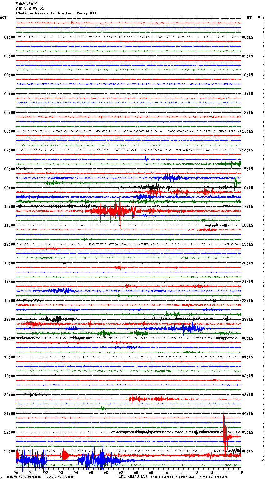Select MST time label '13:00'
Viewport: 266px width, 481px height.
(10, 263)
